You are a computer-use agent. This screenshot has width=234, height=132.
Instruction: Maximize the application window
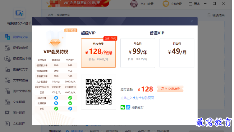click(x=214, y=4)
